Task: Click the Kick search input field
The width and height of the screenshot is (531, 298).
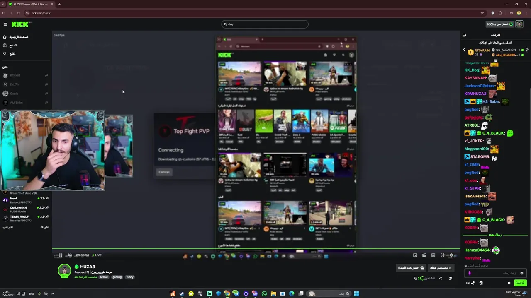Action: pyautogui.click(x=265, y=24)
